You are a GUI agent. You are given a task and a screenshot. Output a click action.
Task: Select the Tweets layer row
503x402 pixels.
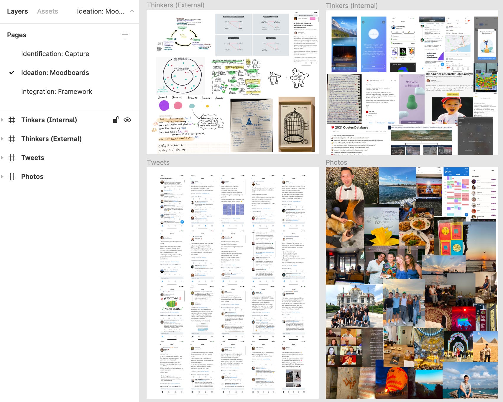click(x=70, y=158)
